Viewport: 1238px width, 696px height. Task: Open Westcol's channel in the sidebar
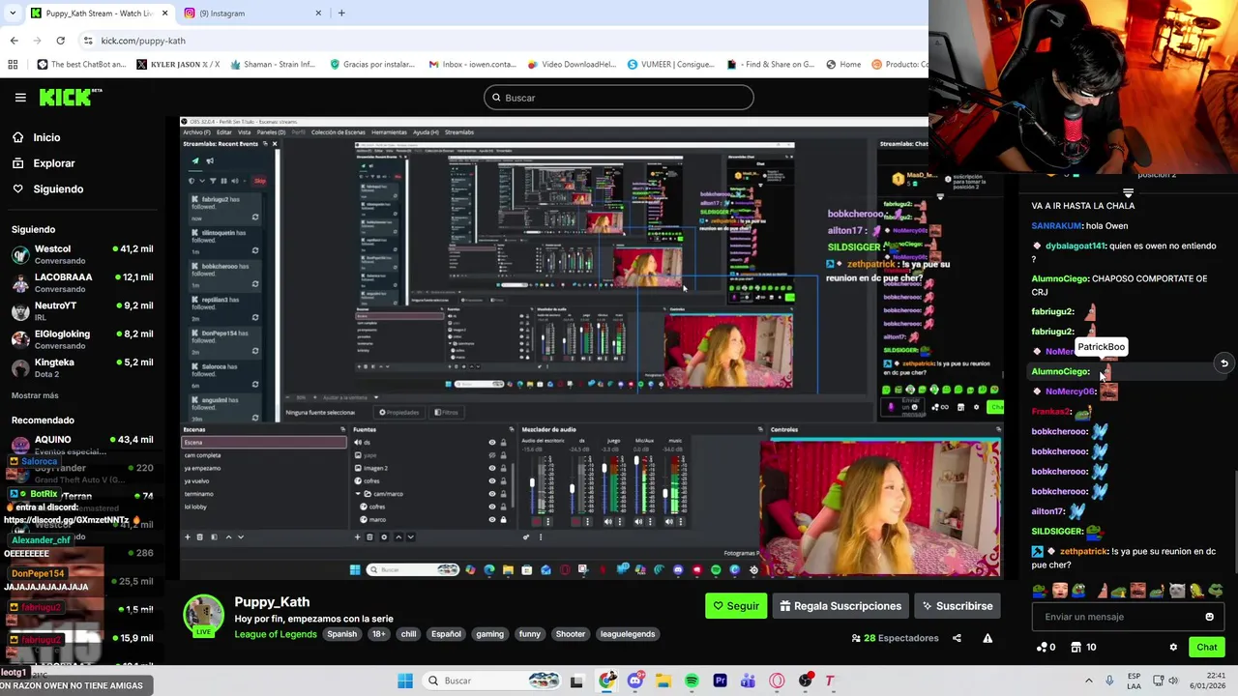(x=81, y=255)
